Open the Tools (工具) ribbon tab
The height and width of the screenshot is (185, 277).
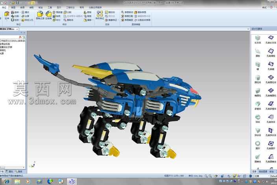coord(50,7)
